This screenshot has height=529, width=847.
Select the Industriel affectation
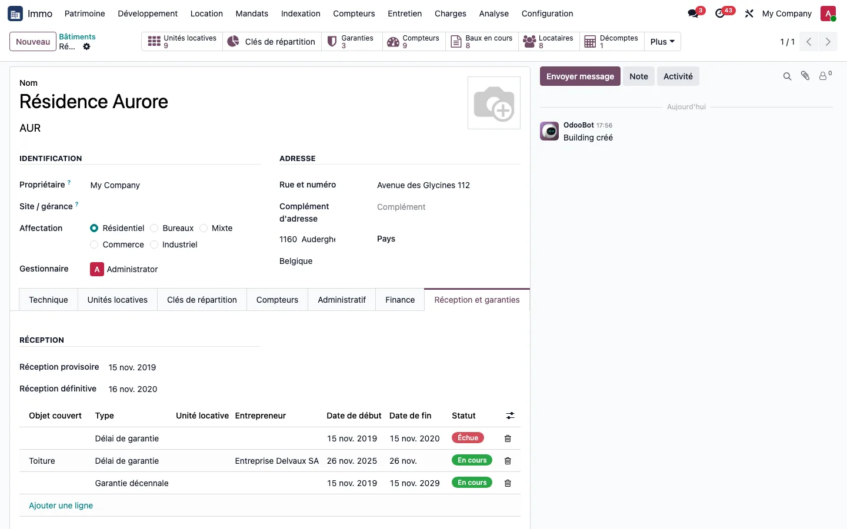tap(154, 245)
